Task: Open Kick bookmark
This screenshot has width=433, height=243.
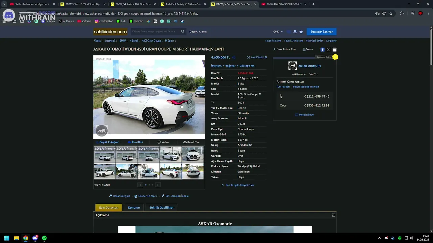Action: click(121, 21)
